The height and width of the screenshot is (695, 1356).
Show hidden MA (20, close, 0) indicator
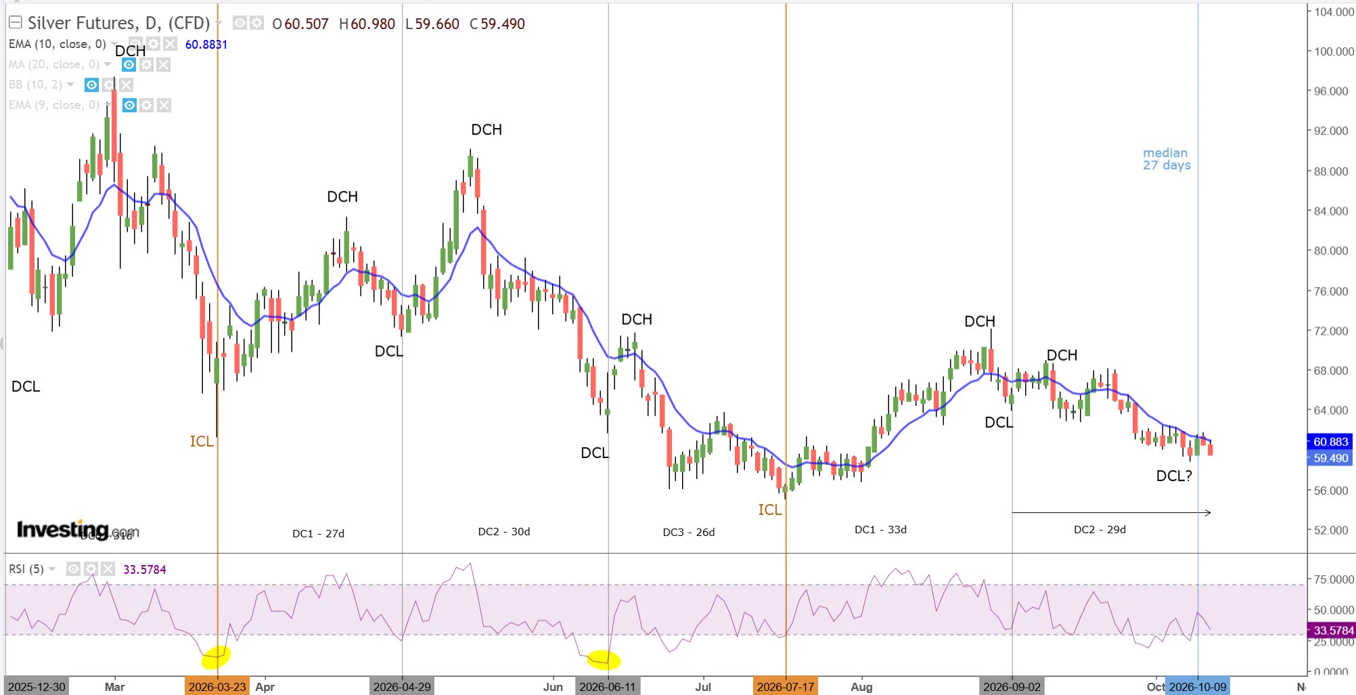[129, 64]
